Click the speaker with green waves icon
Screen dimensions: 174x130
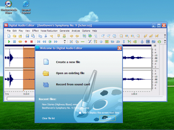click(135, 42)
